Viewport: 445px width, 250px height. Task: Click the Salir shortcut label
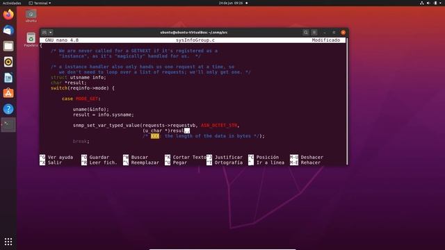coord(55,162)
